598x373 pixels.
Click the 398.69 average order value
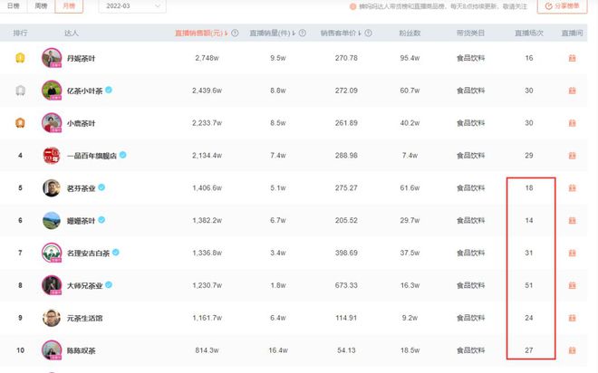click(x=346, y=253)
